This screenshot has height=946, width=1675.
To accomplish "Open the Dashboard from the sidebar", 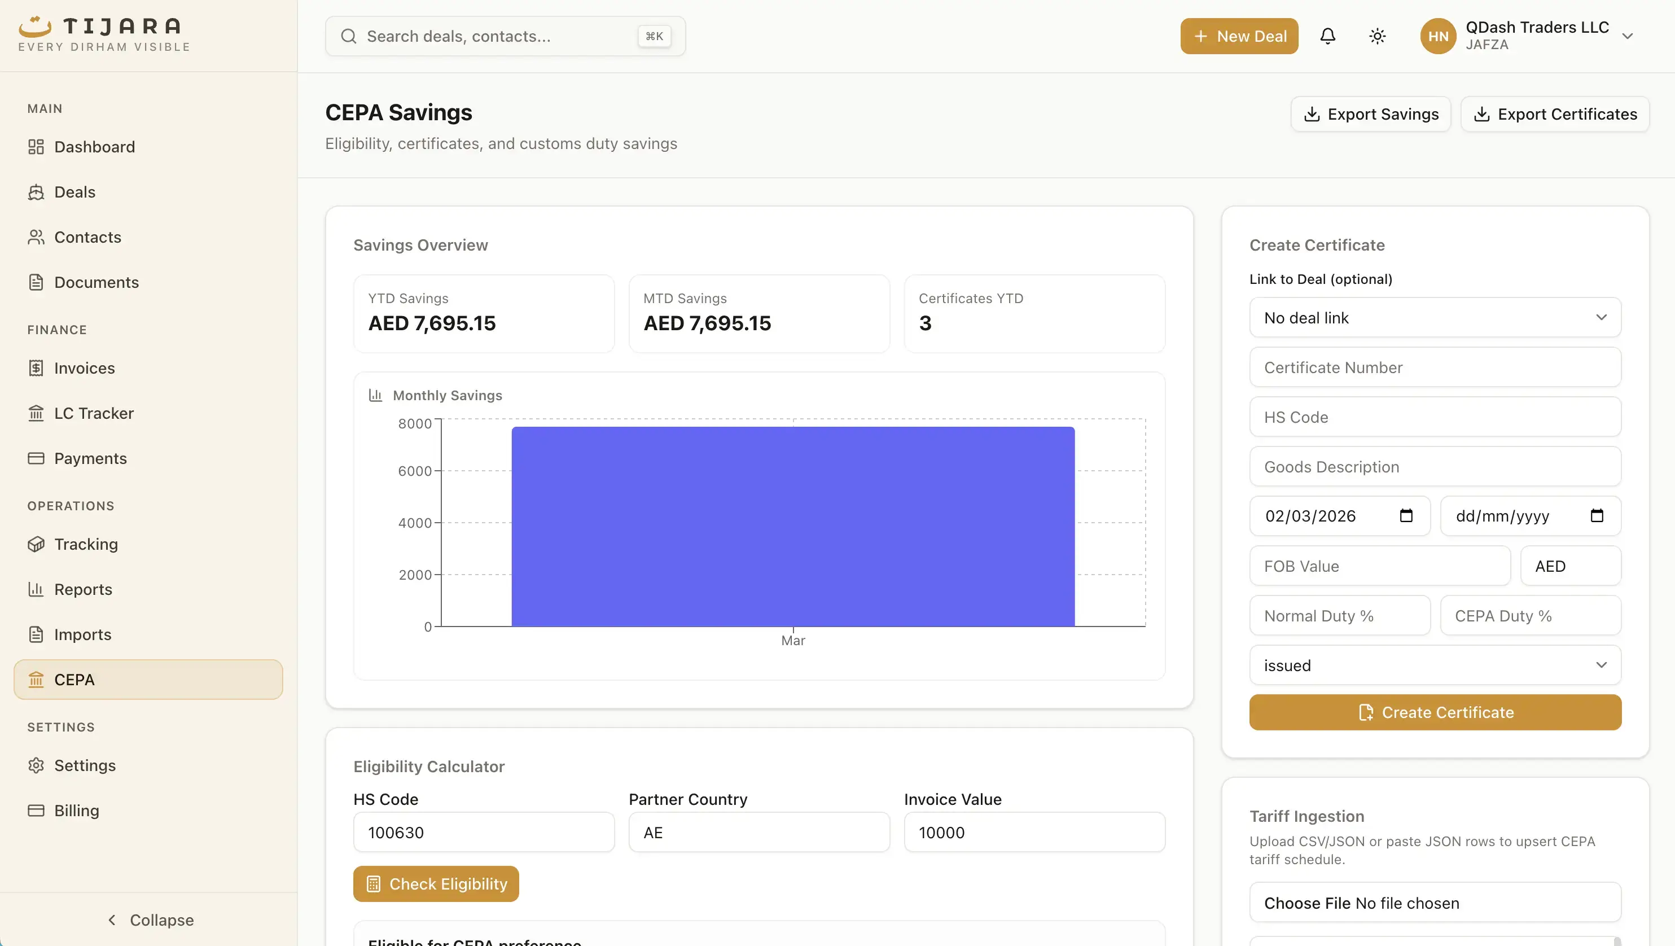I will (94, 146).
